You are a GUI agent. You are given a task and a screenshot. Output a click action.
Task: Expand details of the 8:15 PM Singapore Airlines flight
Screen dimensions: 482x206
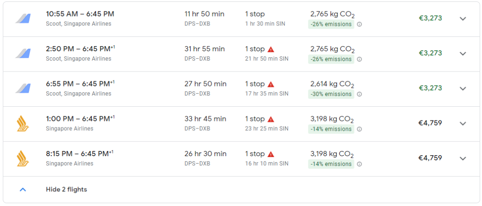[463, 158]
